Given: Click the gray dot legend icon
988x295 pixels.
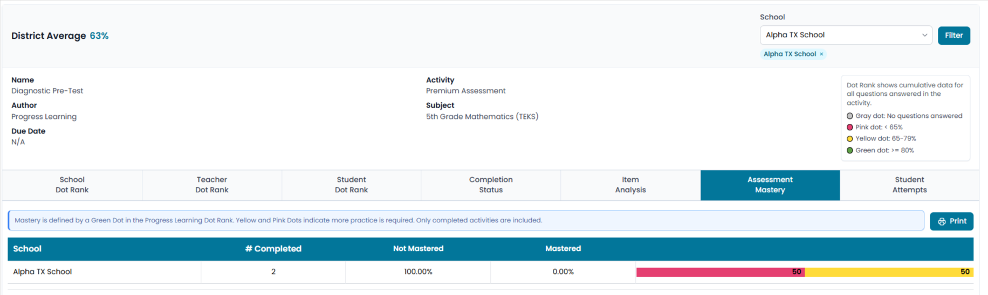Looking at the screenshot, I should (x=850, y=116).
